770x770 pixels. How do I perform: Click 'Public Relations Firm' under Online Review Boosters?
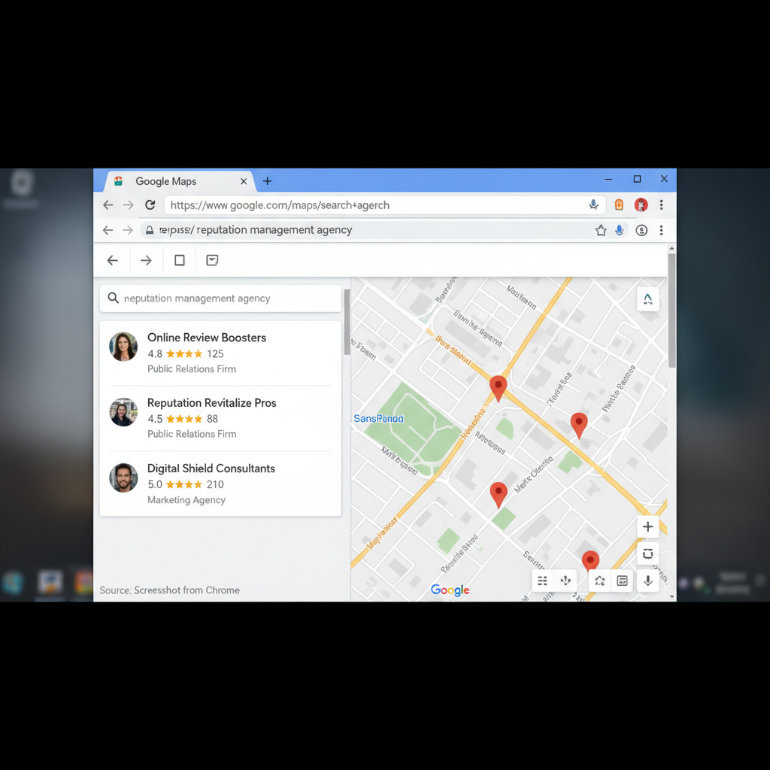(x=192, y=368)
